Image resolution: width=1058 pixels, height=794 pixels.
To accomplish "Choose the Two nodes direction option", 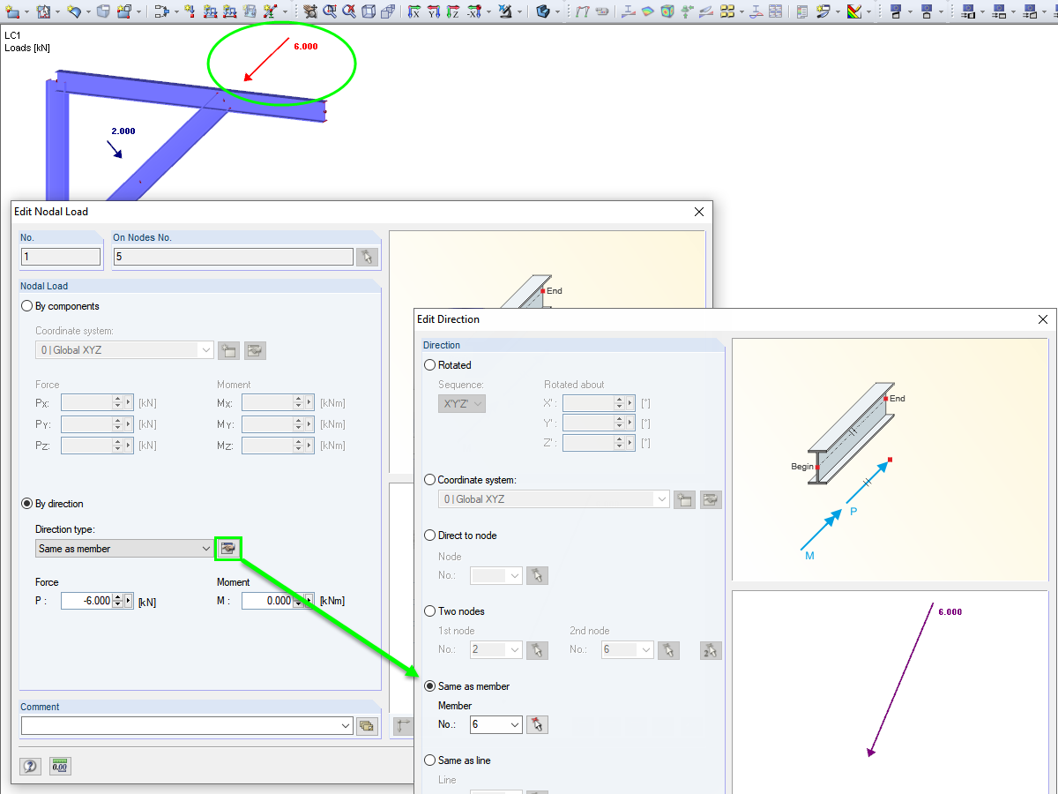I will click(429, 611).
